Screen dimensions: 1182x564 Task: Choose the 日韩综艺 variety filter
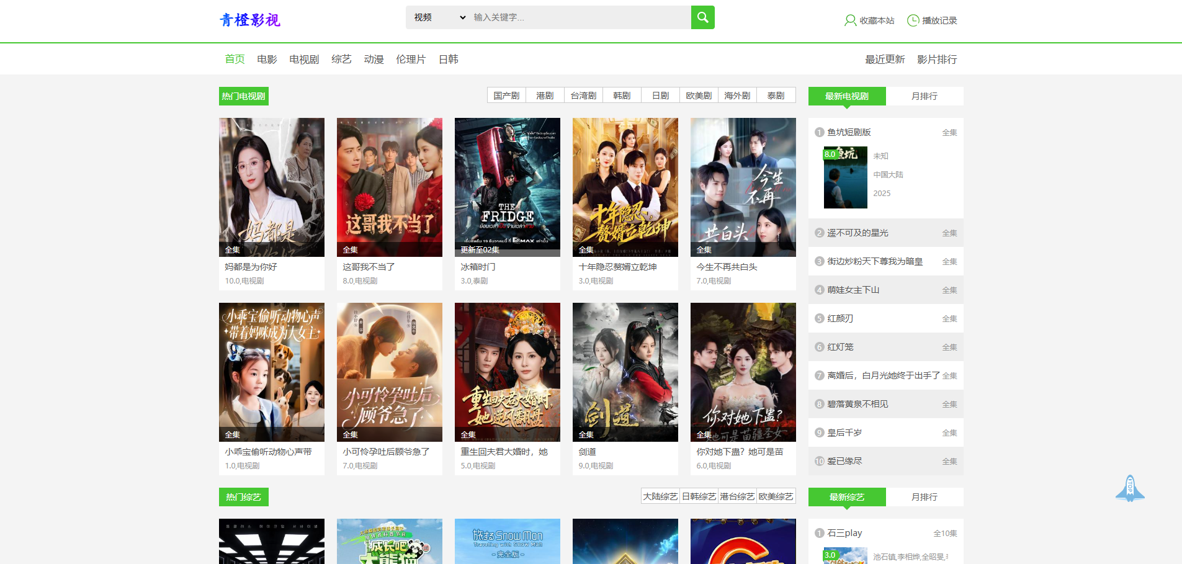699,496
